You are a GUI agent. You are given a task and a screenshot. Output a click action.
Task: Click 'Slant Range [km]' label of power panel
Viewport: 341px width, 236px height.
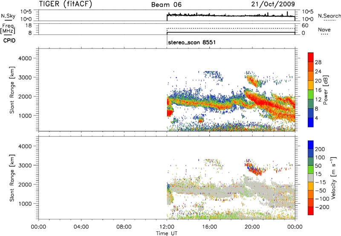click(x=12, y=90)
